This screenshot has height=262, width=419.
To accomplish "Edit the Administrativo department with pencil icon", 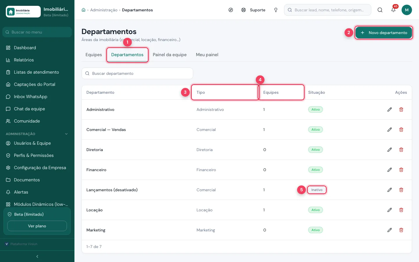I will [x=390, y=109].
